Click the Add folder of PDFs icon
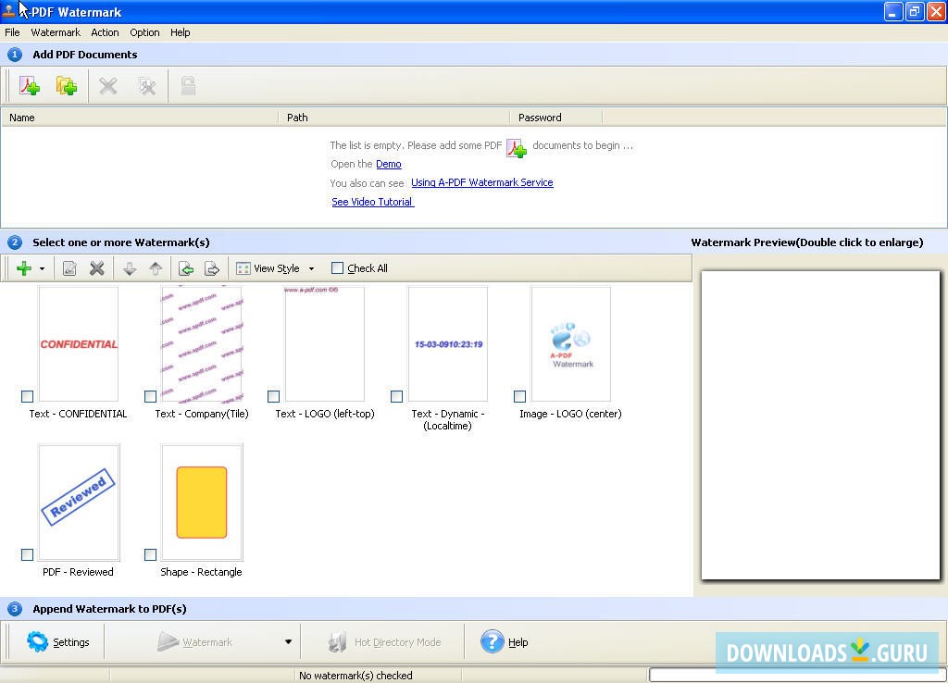The width and height of the screenshot is (948, 683). tap(66, 86)
